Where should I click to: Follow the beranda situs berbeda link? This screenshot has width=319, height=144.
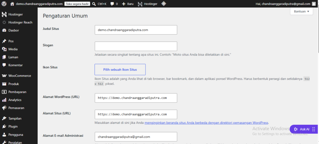[207, 123]
